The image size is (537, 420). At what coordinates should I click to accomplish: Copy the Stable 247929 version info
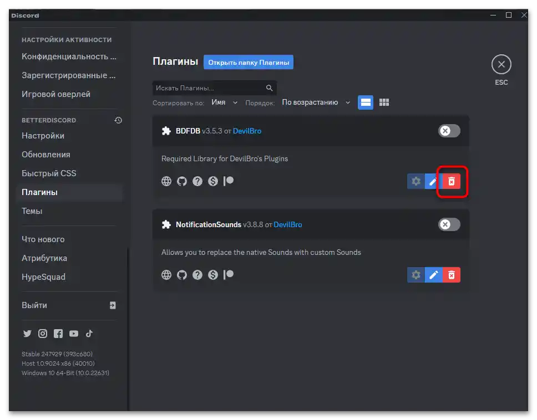[57, 354]
